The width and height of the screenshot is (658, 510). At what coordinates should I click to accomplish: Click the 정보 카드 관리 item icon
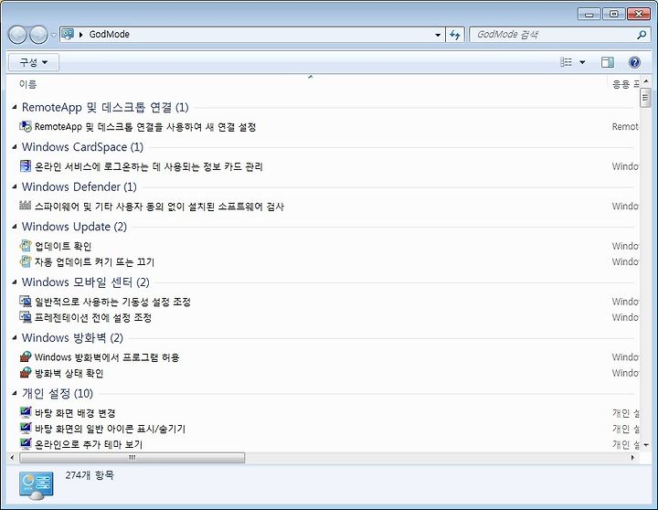point(26,166)
